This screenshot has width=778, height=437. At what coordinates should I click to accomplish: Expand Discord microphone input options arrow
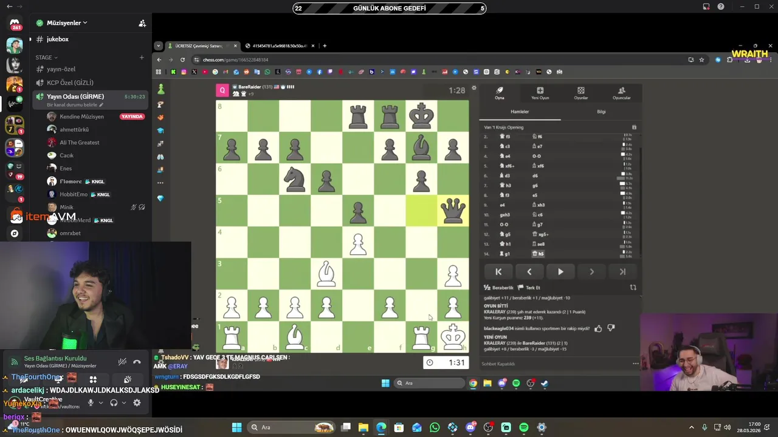point(100,402)
